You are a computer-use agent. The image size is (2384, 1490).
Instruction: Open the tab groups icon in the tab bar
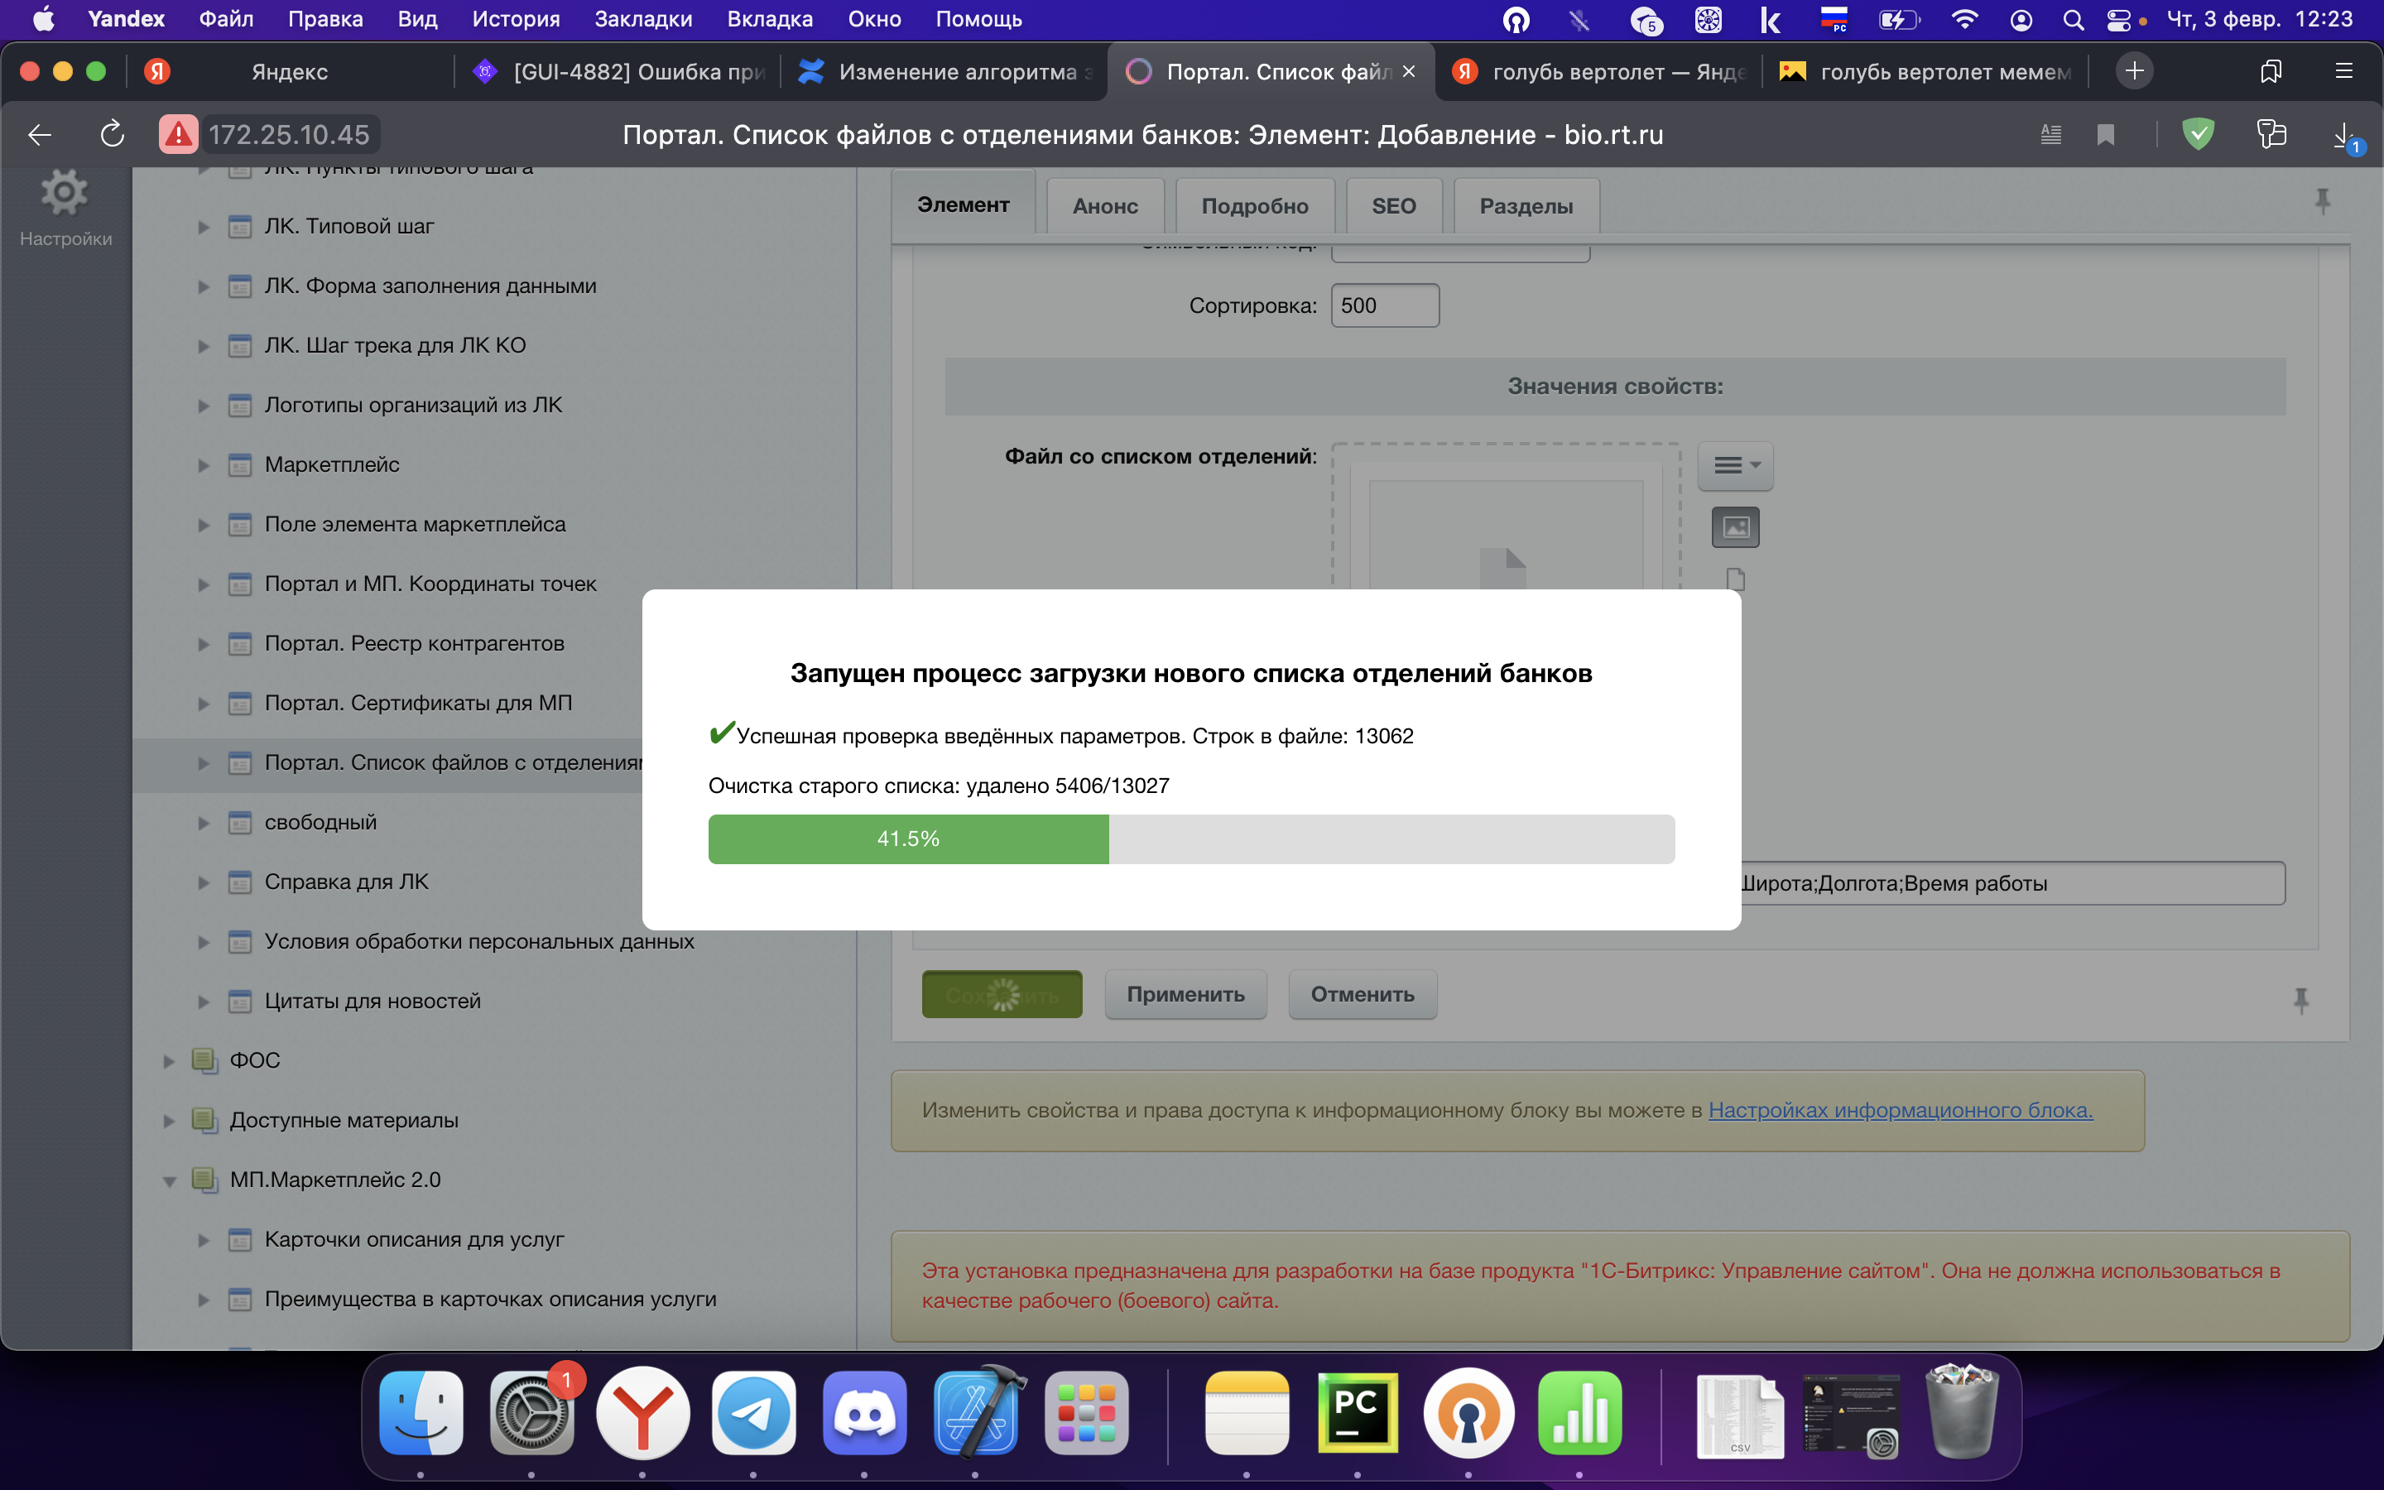tap(2271, 71)
